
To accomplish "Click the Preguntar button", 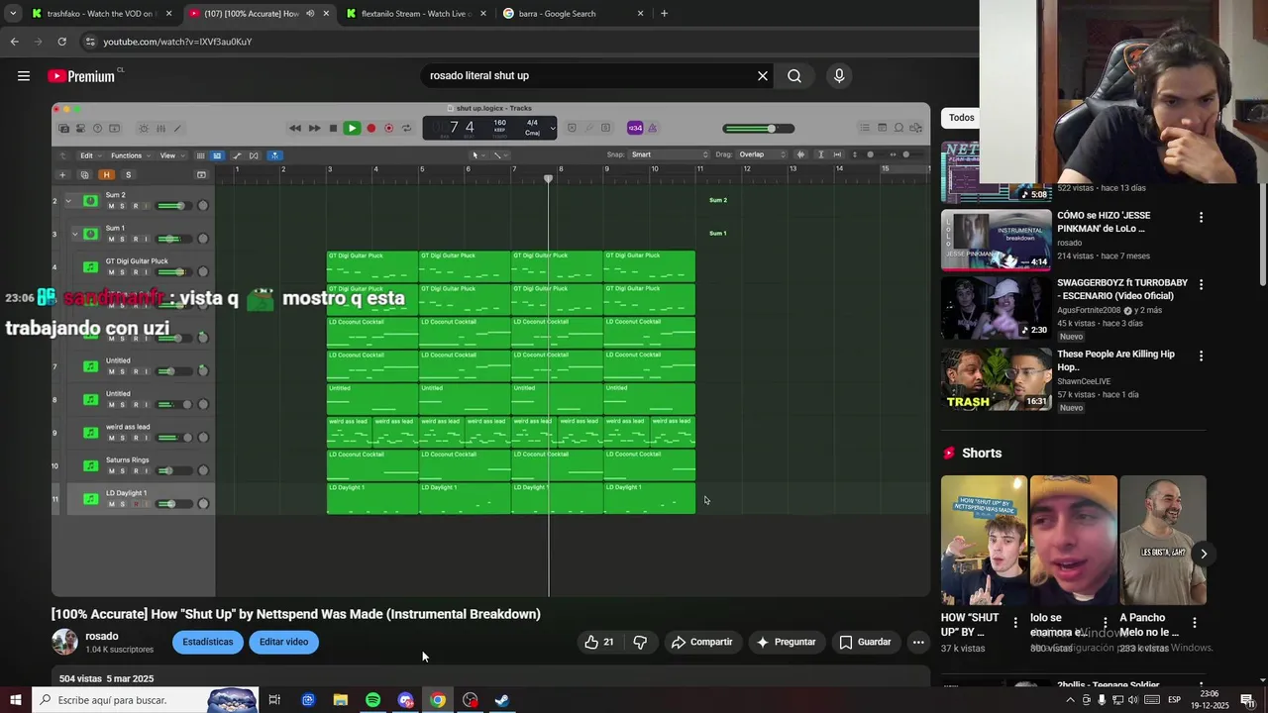I will point(786,642).
